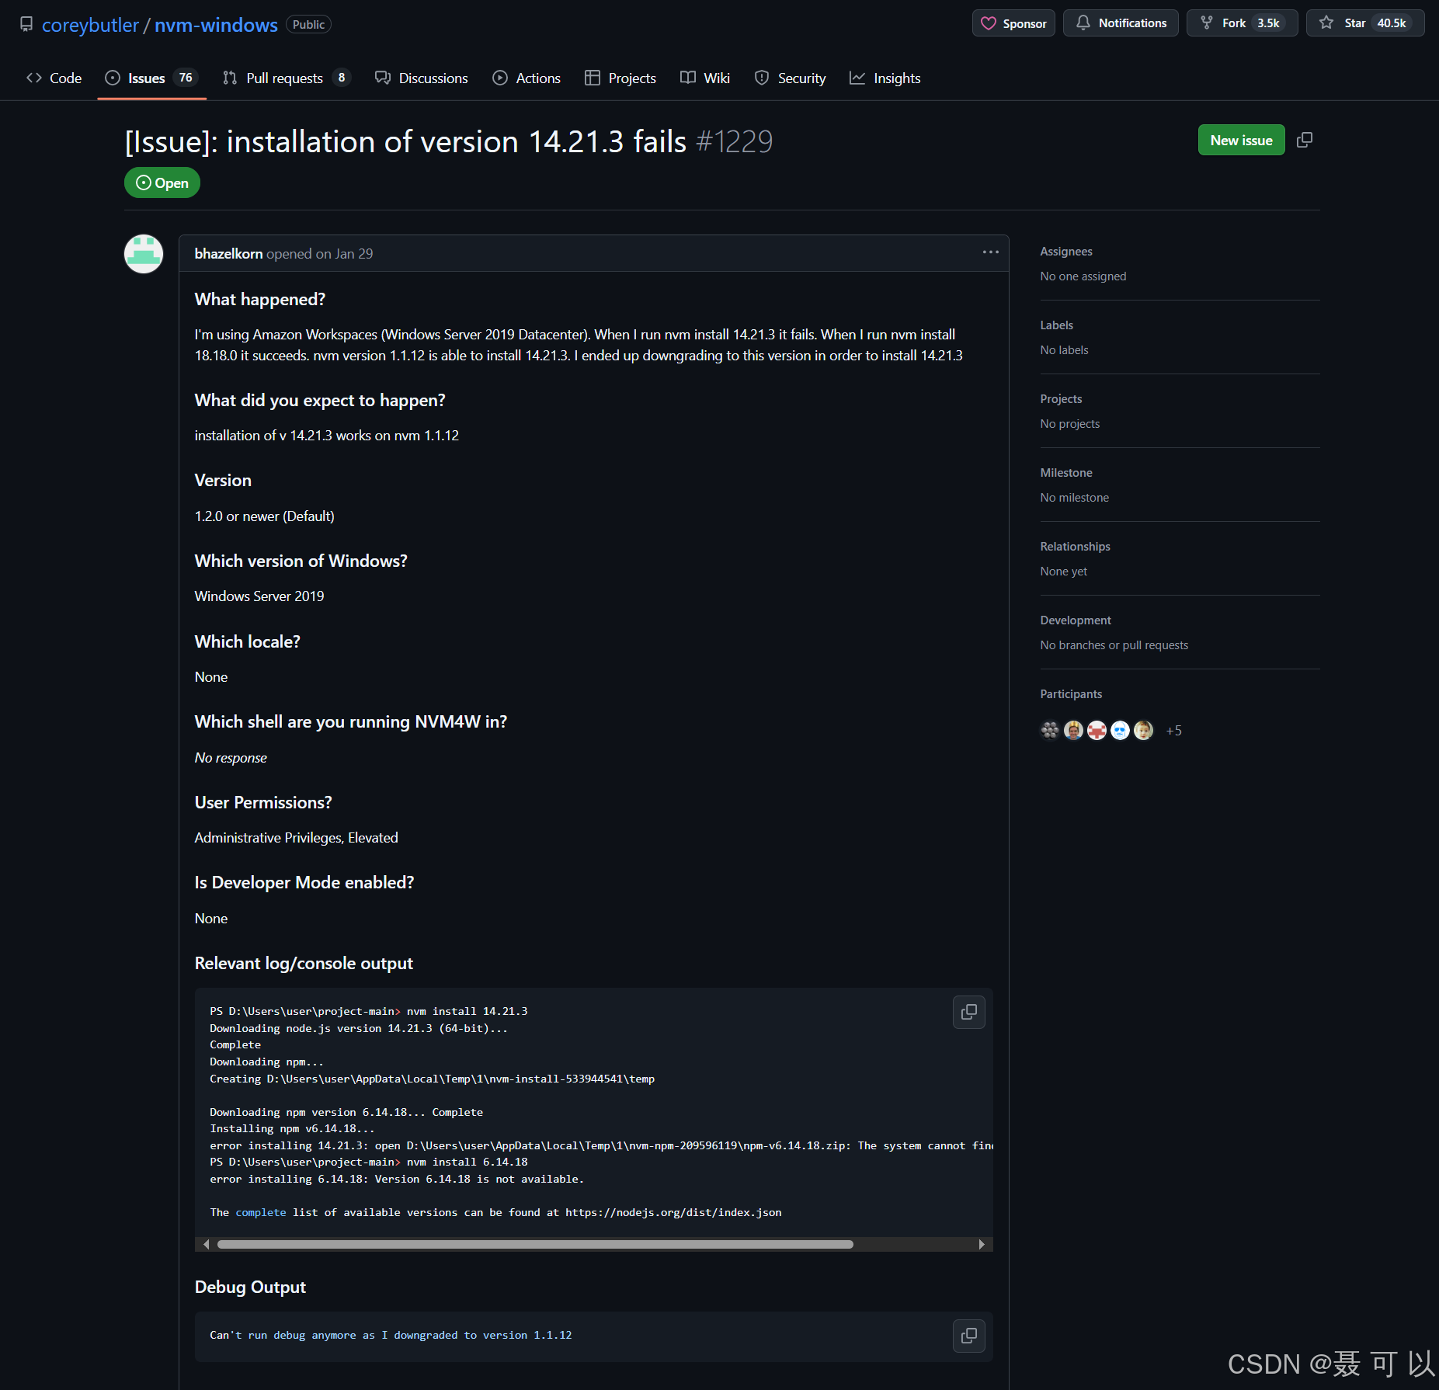This screenshot has width=1439, height=1390.
Task: Click the 'Windows Server 2019' answer text
Action: [x=259, y=596]
